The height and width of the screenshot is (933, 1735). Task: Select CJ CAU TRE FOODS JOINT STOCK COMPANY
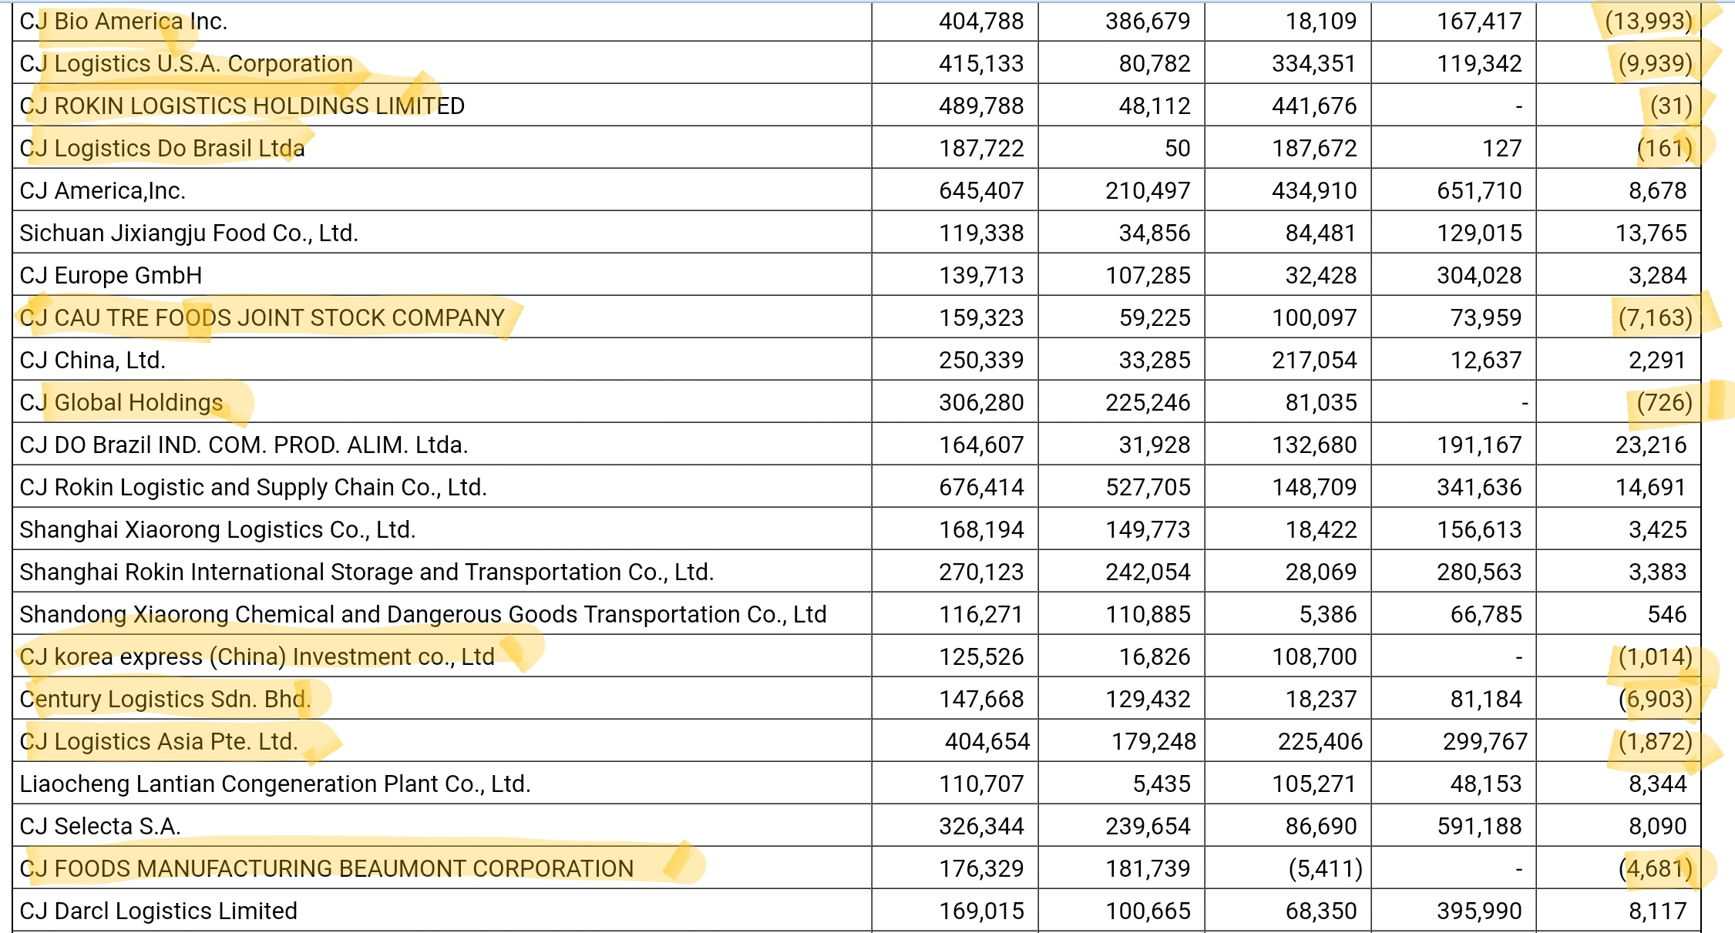pyautogui.click(x=262, y=318)
